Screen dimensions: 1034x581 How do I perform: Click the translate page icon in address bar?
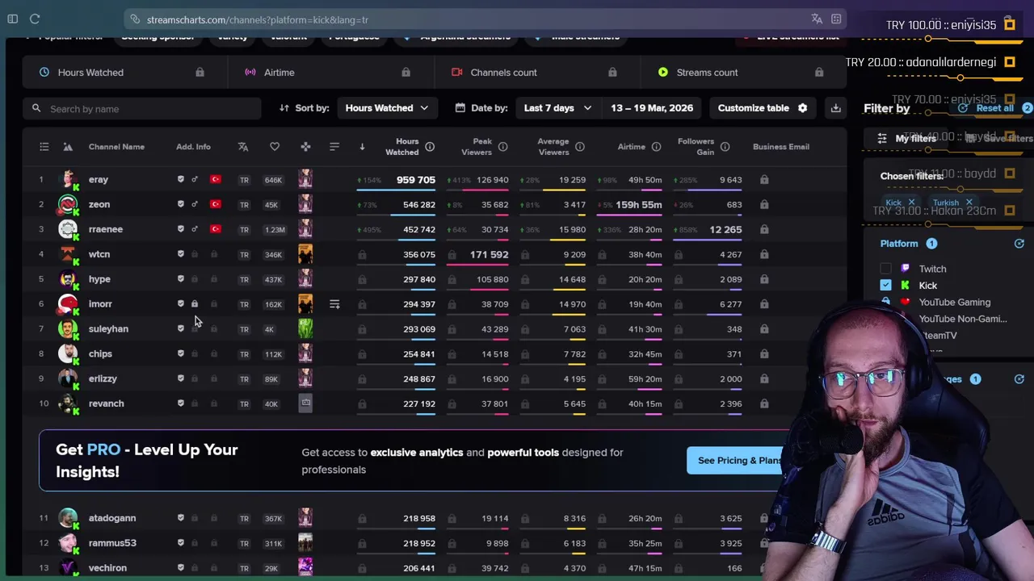point(817,19)
